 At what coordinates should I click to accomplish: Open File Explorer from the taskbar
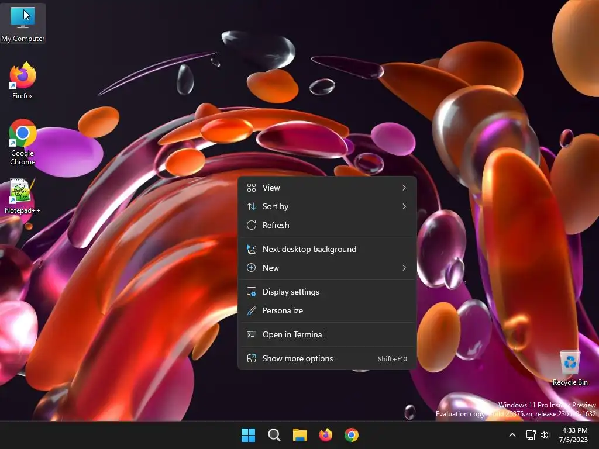coord(300,435)
